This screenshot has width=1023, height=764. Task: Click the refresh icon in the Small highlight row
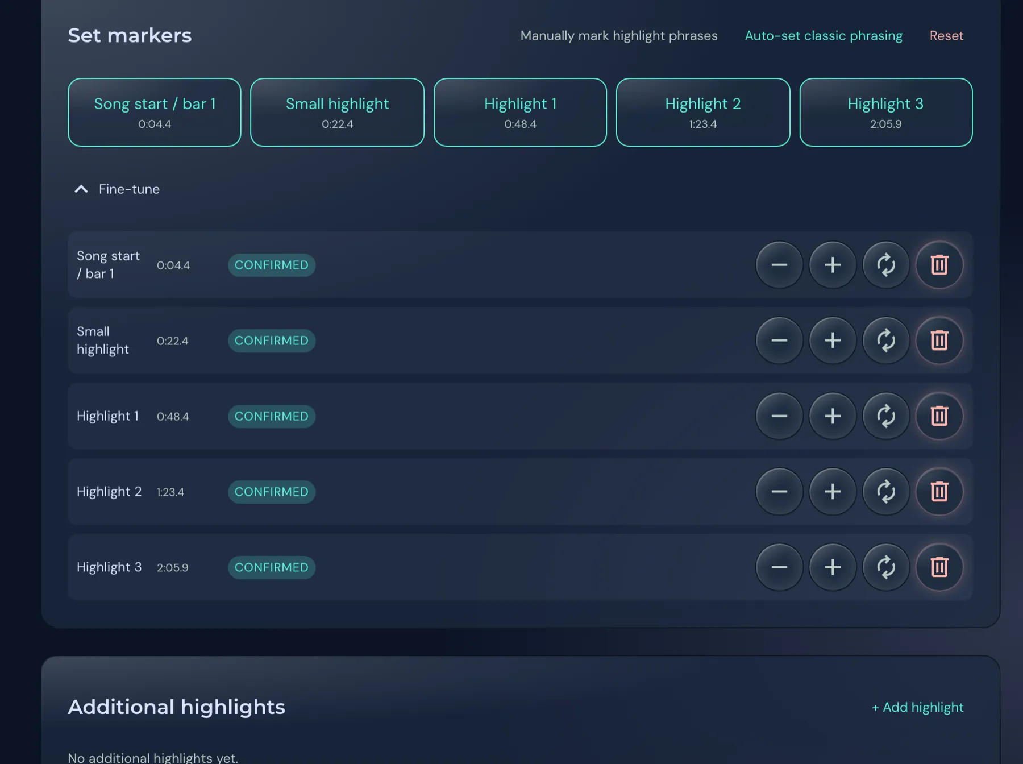pyautogui.click(x=886, y=341)
